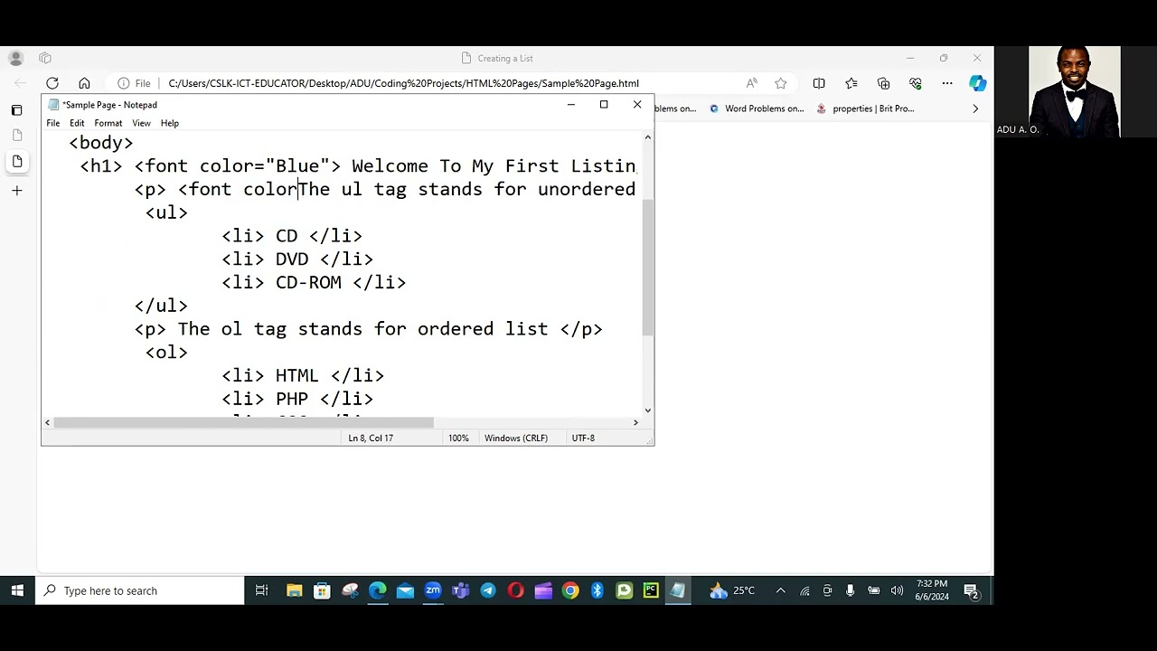
Task: Place cursor on the <li> PHP </li> line
Action: (x=297, y=399)
